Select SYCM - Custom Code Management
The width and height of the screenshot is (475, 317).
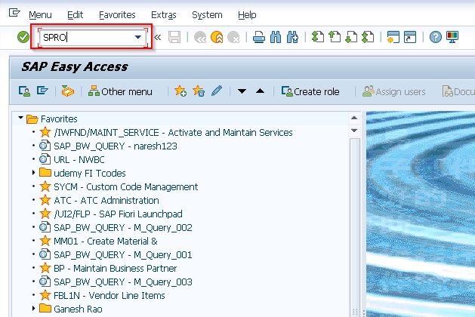[125, 187]
